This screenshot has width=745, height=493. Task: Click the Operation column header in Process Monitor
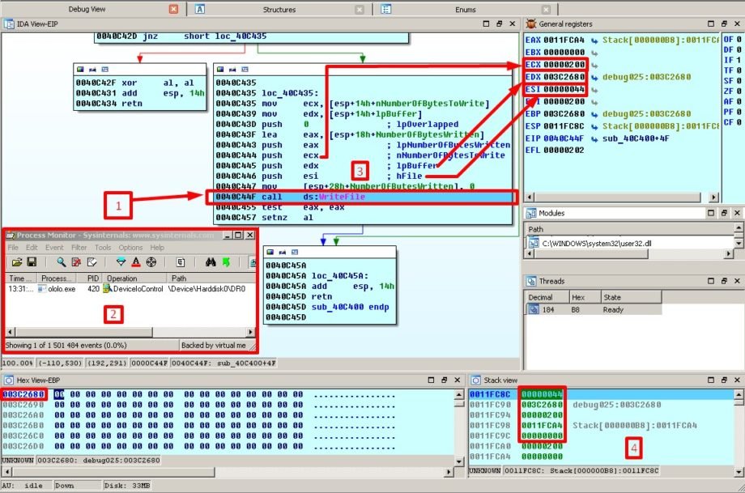pos(134,278)
